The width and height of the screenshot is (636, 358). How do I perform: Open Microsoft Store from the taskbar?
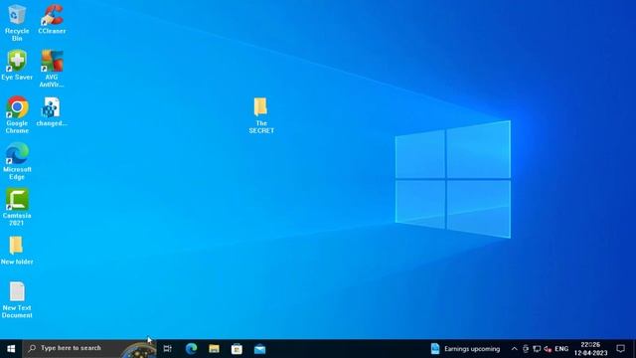tap(237, 349)
